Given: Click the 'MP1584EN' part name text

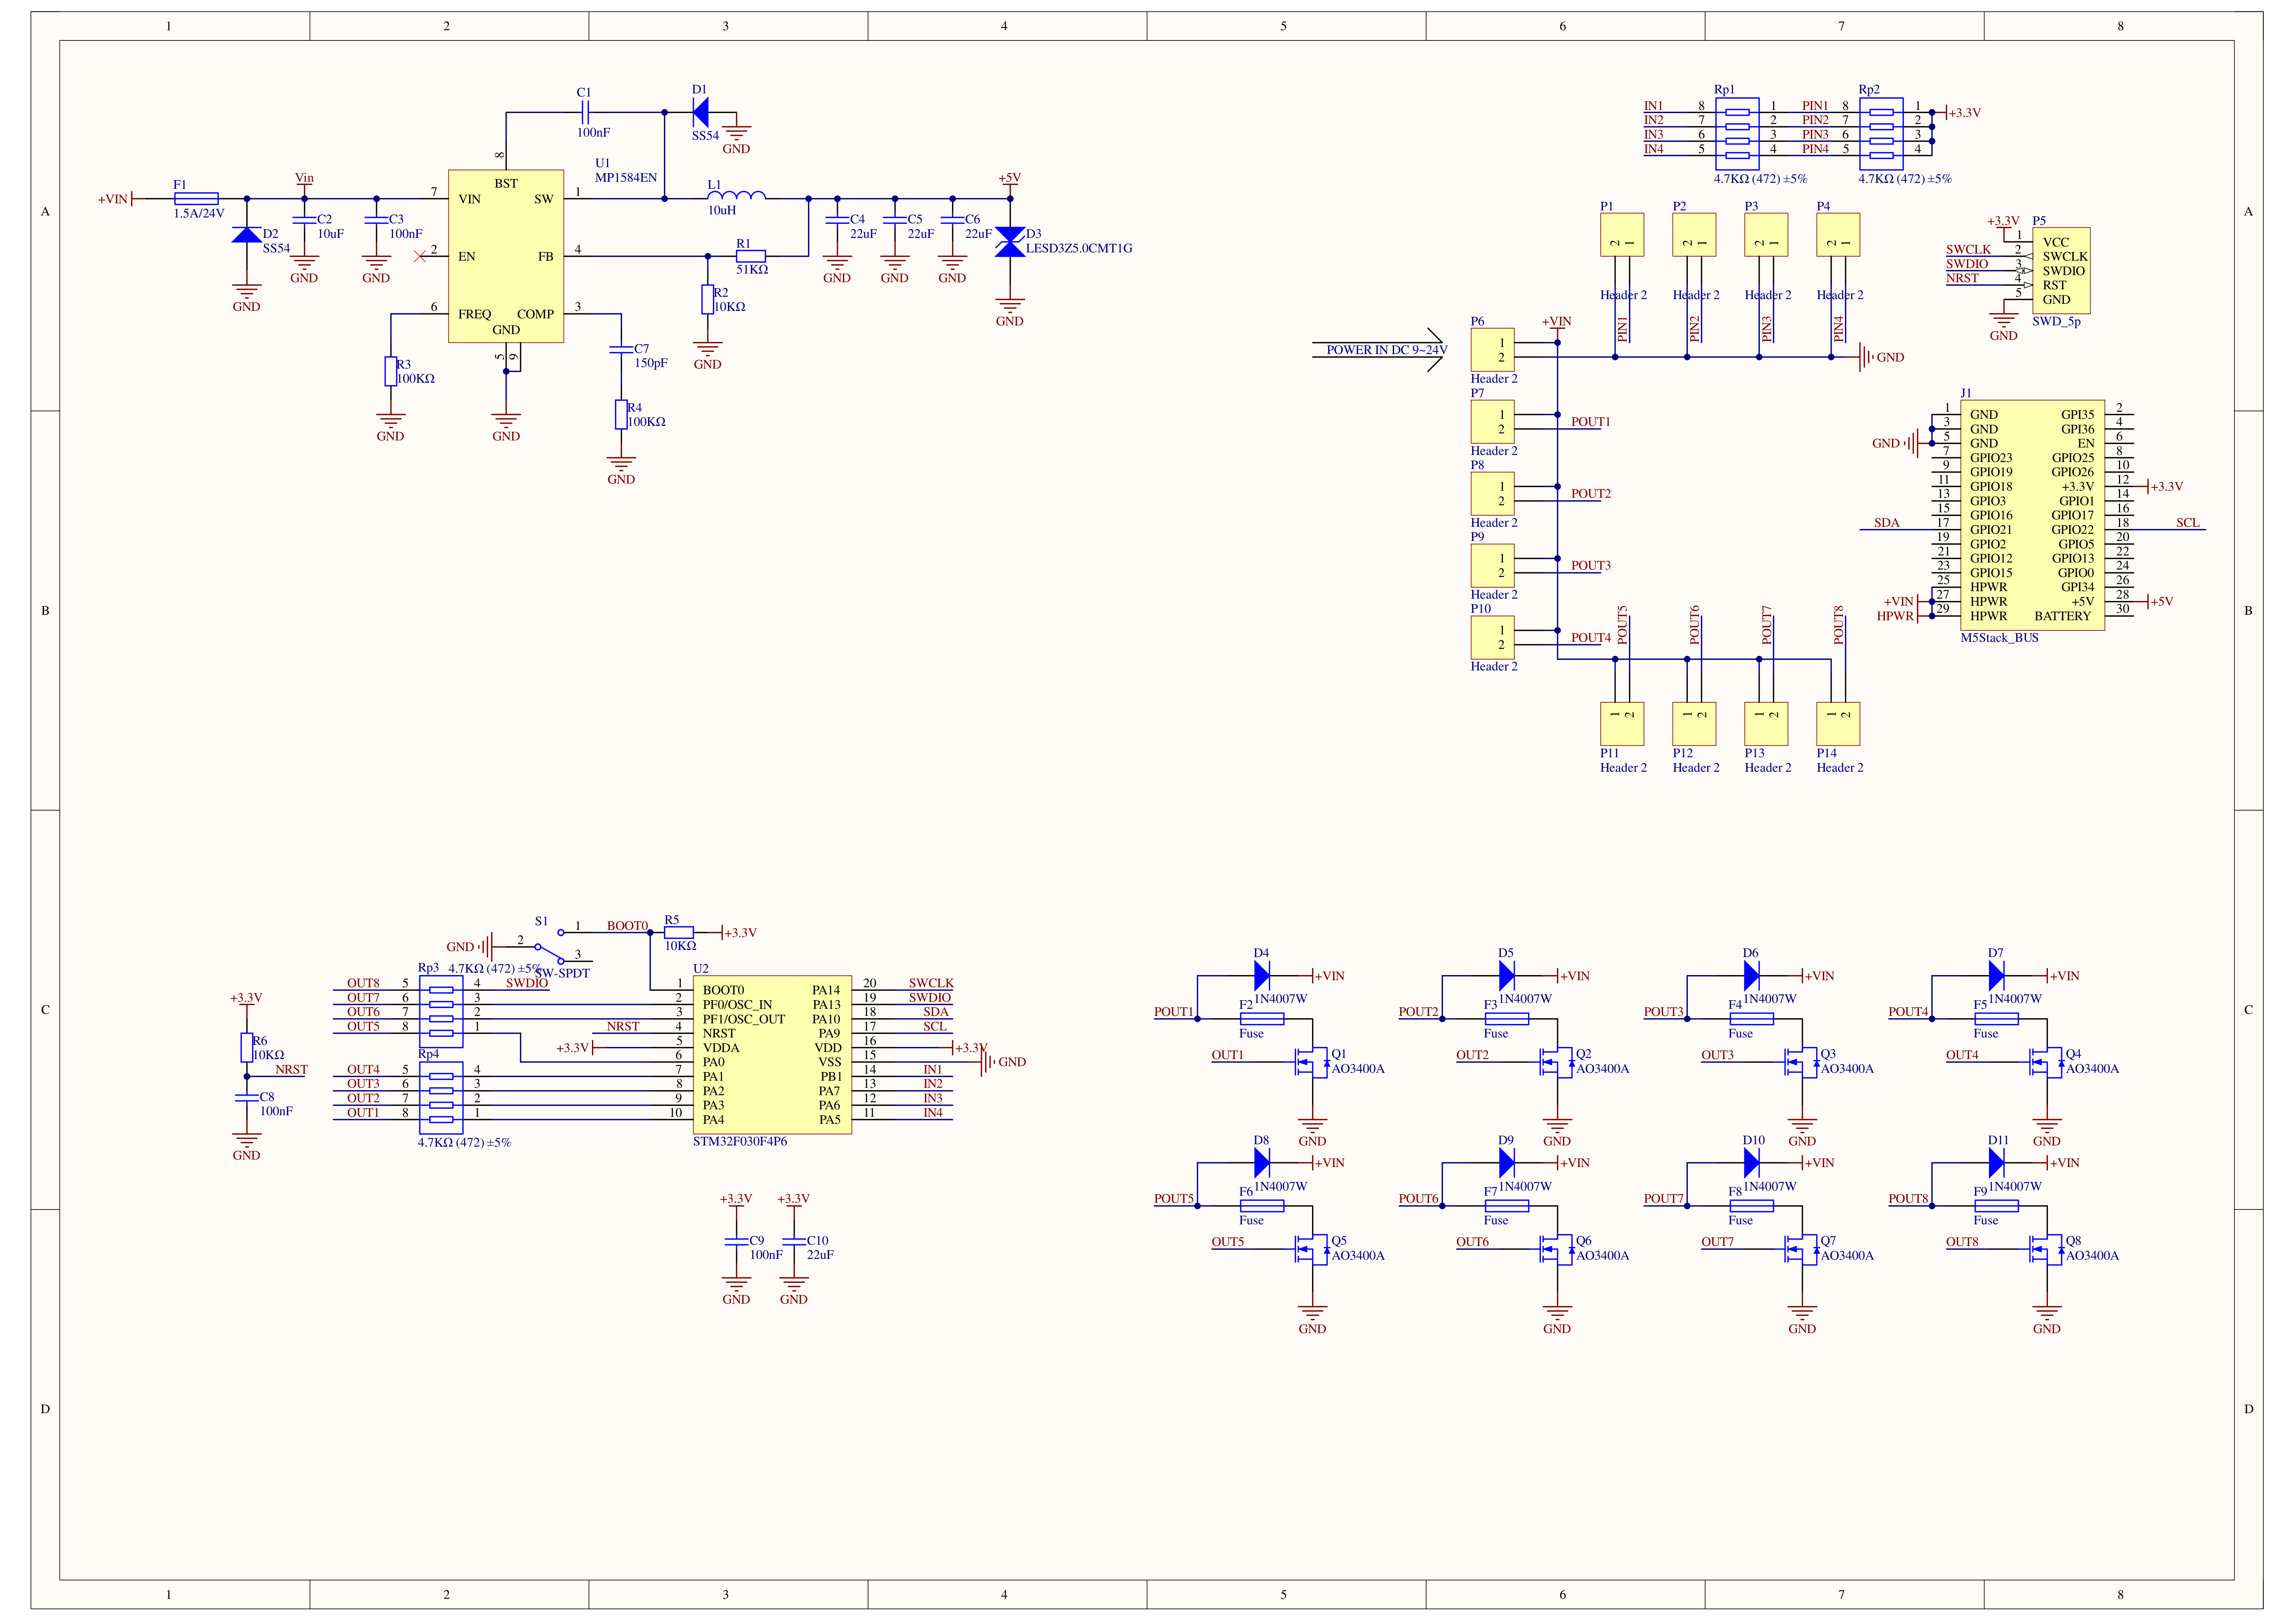Looking at the screenshot, I should click(x=626, y=178).
